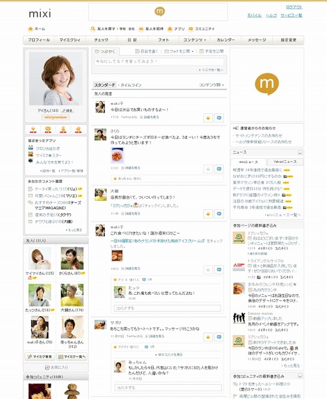Open the アプリ icon in top navigation

click(x=170, y=29)
